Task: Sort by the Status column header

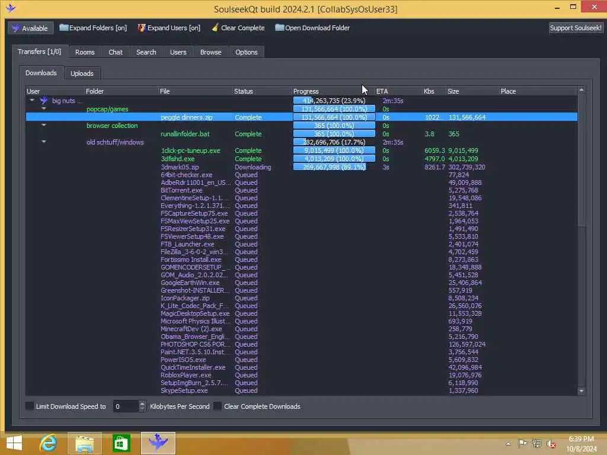Action: pos(261,91)
